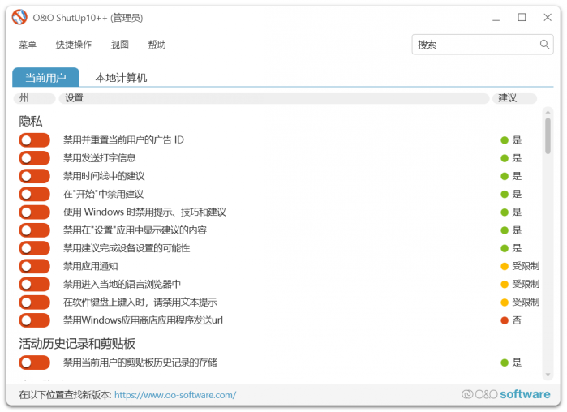
Task: Enable 禁用发送打字信息 switch
Action: [34, 158]
